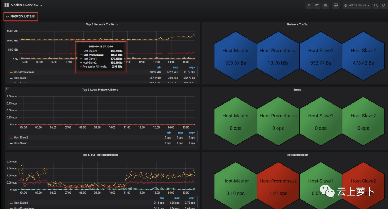
Task: Select Host-Slave1 hexagon in Network Traffic
Action: pyautogui.click(x=321, y=56)
